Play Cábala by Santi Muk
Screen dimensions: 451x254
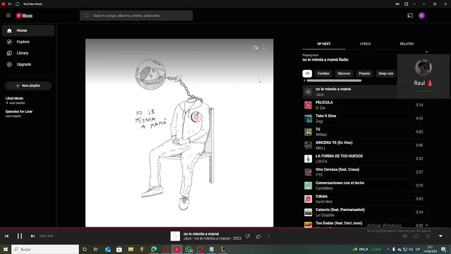pyautogui.click(x=364, y=199)
